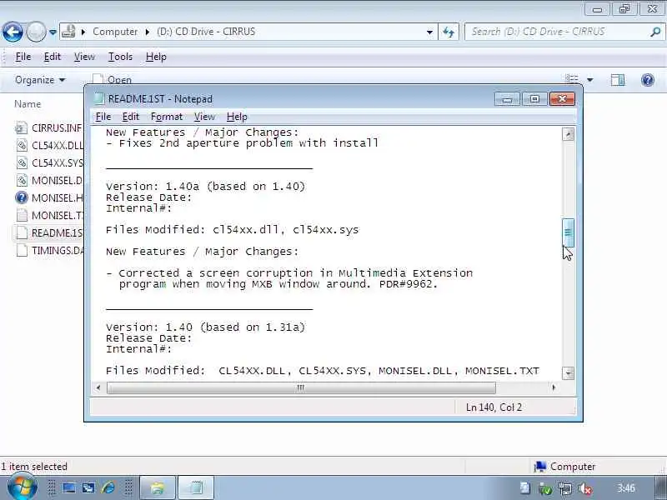
Task: Click the Notepad horizontal scrollbar thumb
Action: coord(301,387)
